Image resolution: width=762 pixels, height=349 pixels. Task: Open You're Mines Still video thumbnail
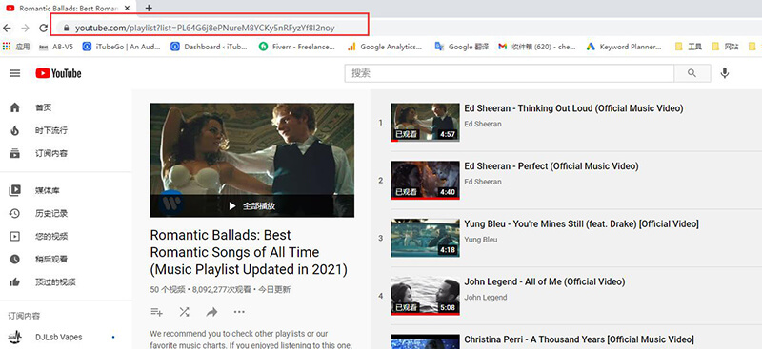point(425,238)
